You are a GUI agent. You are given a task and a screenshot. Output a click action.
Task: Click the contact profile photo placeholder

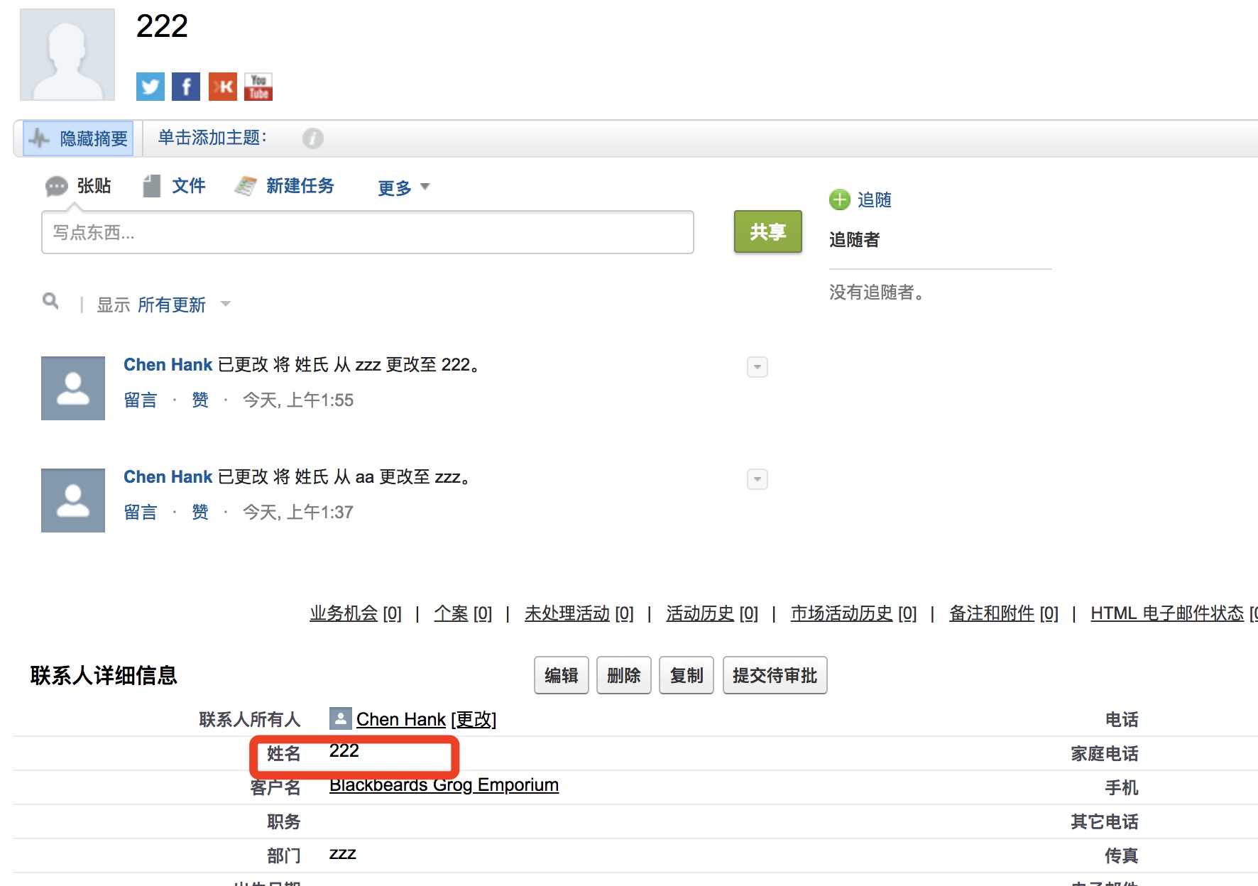tap(67, 55)
